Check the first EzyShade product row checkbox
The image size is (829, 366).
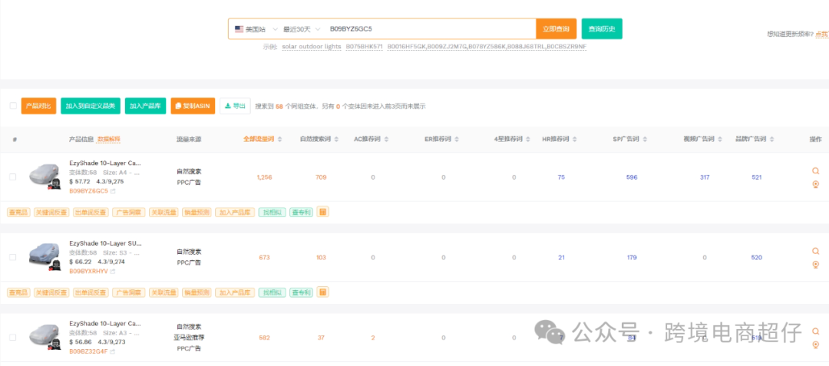[x=12, y=176]
